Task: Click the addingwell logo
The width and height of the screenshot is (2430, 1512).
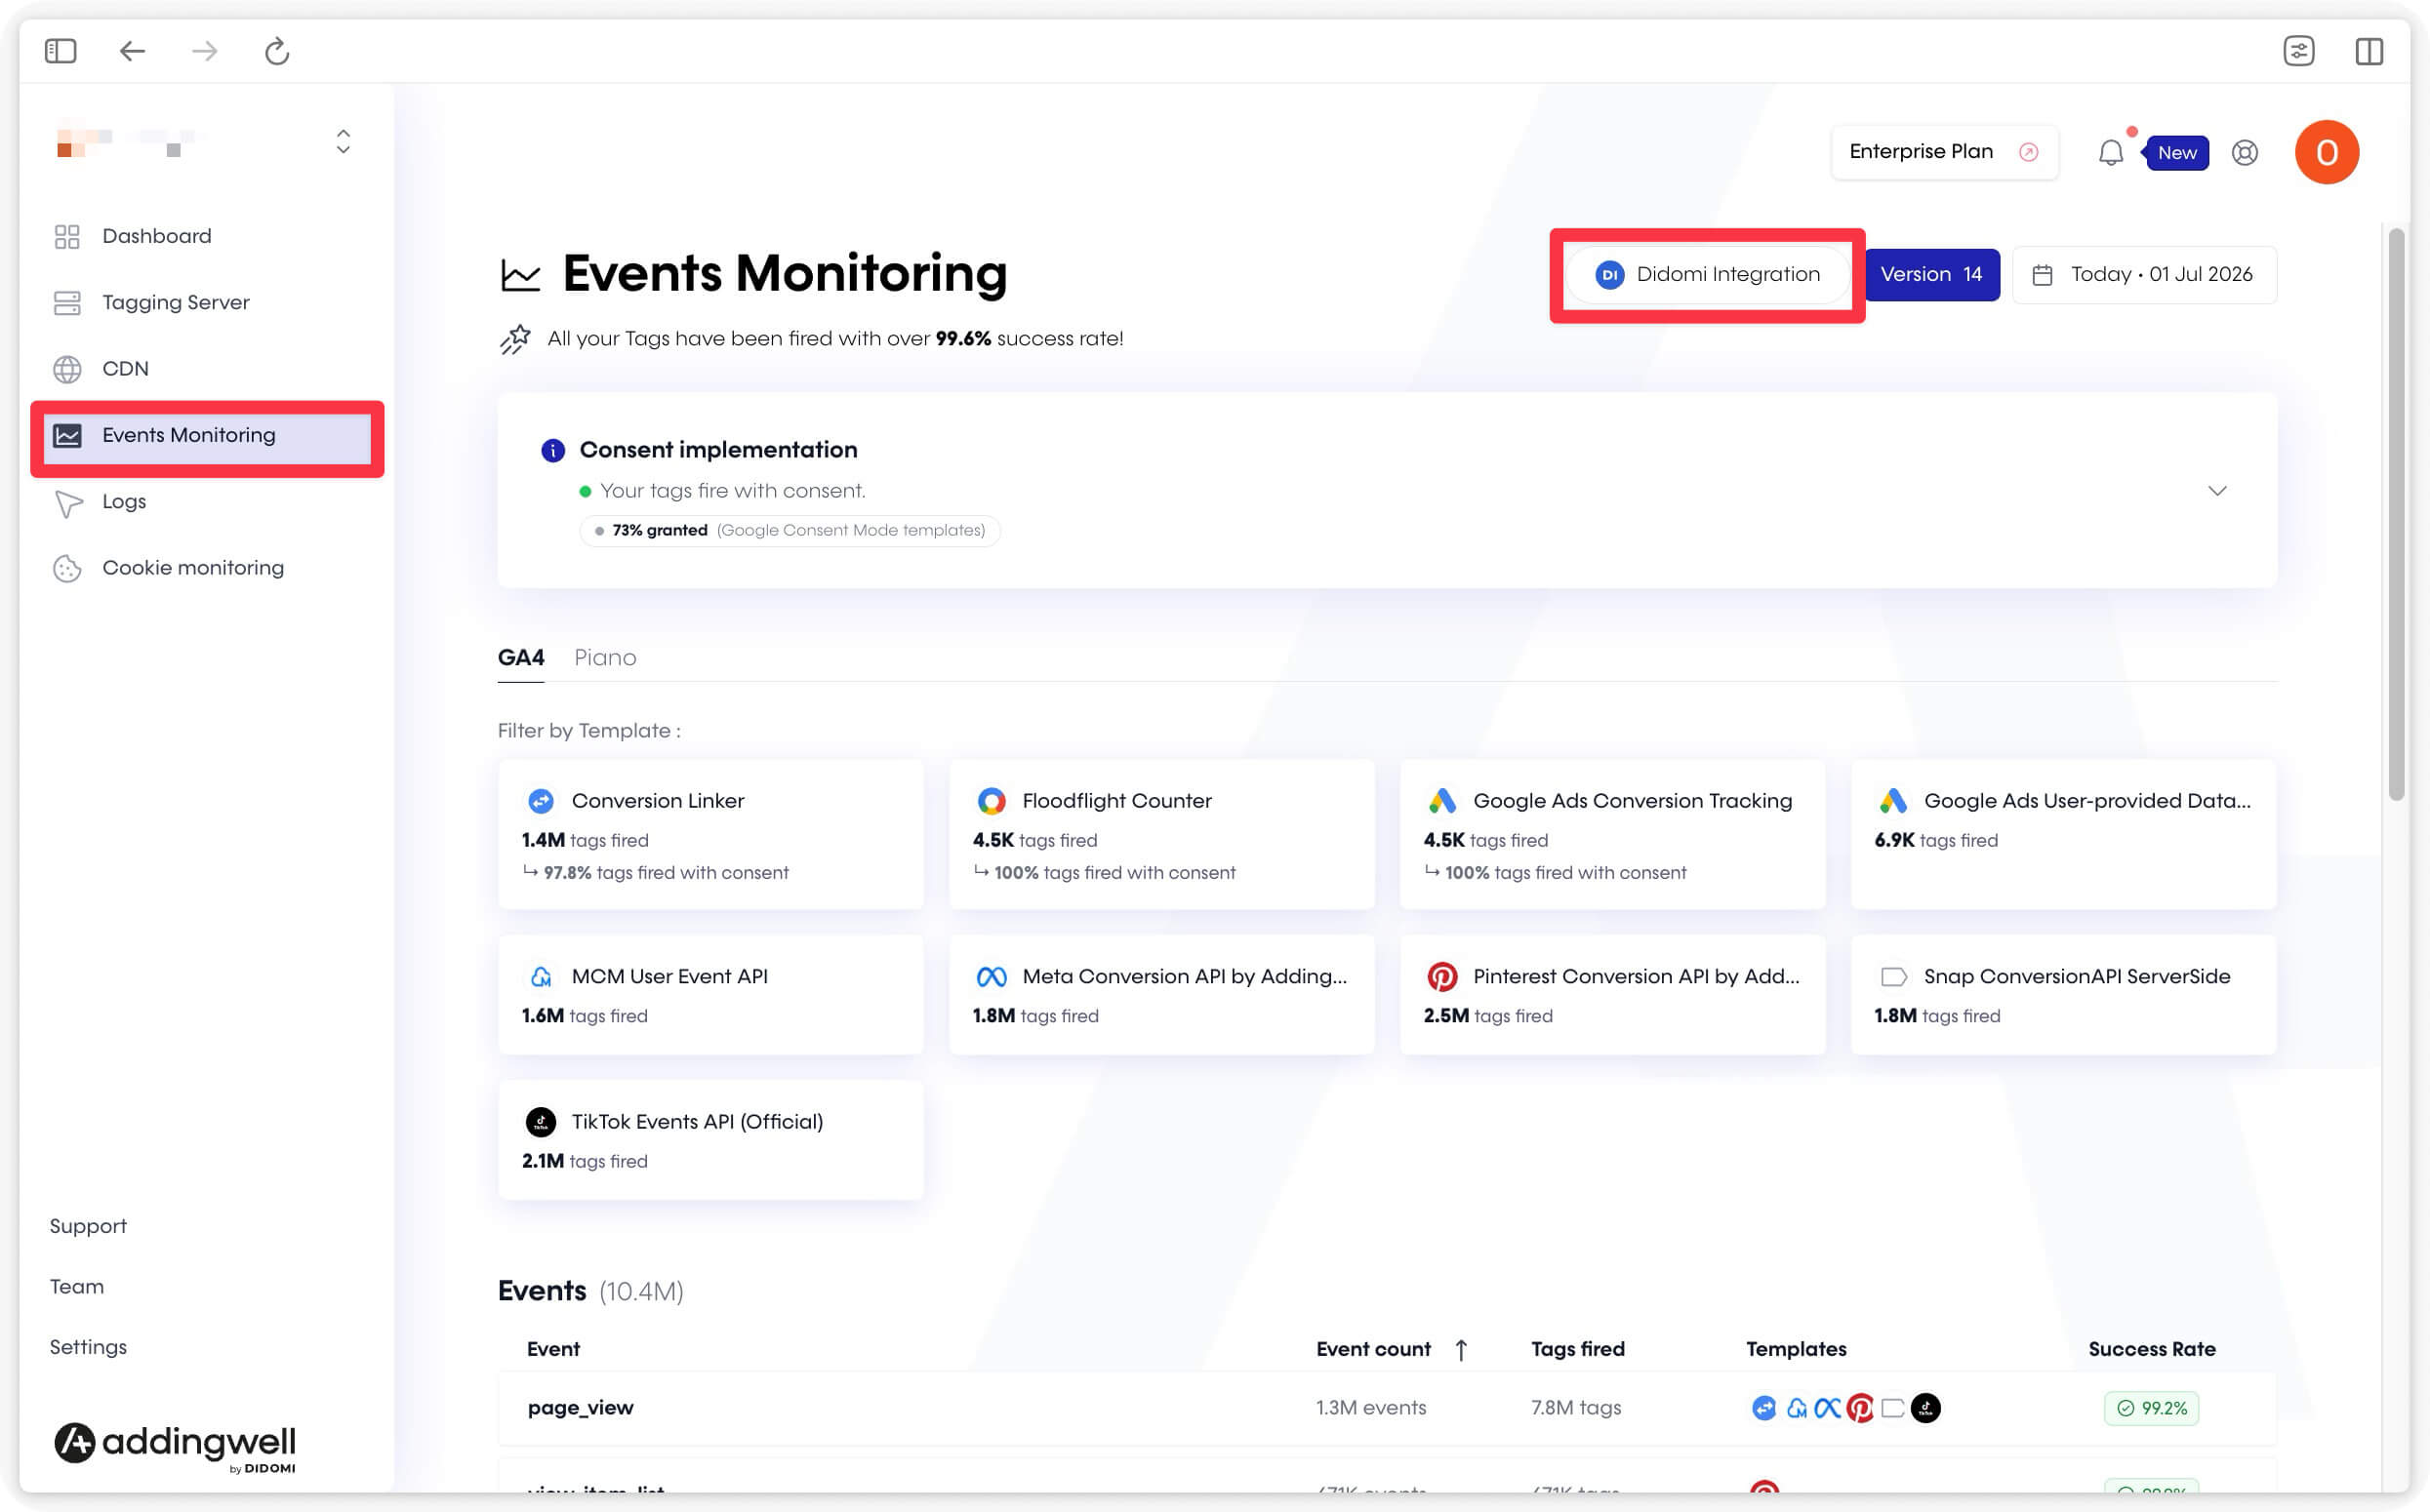Action: tap(175, 1446)
